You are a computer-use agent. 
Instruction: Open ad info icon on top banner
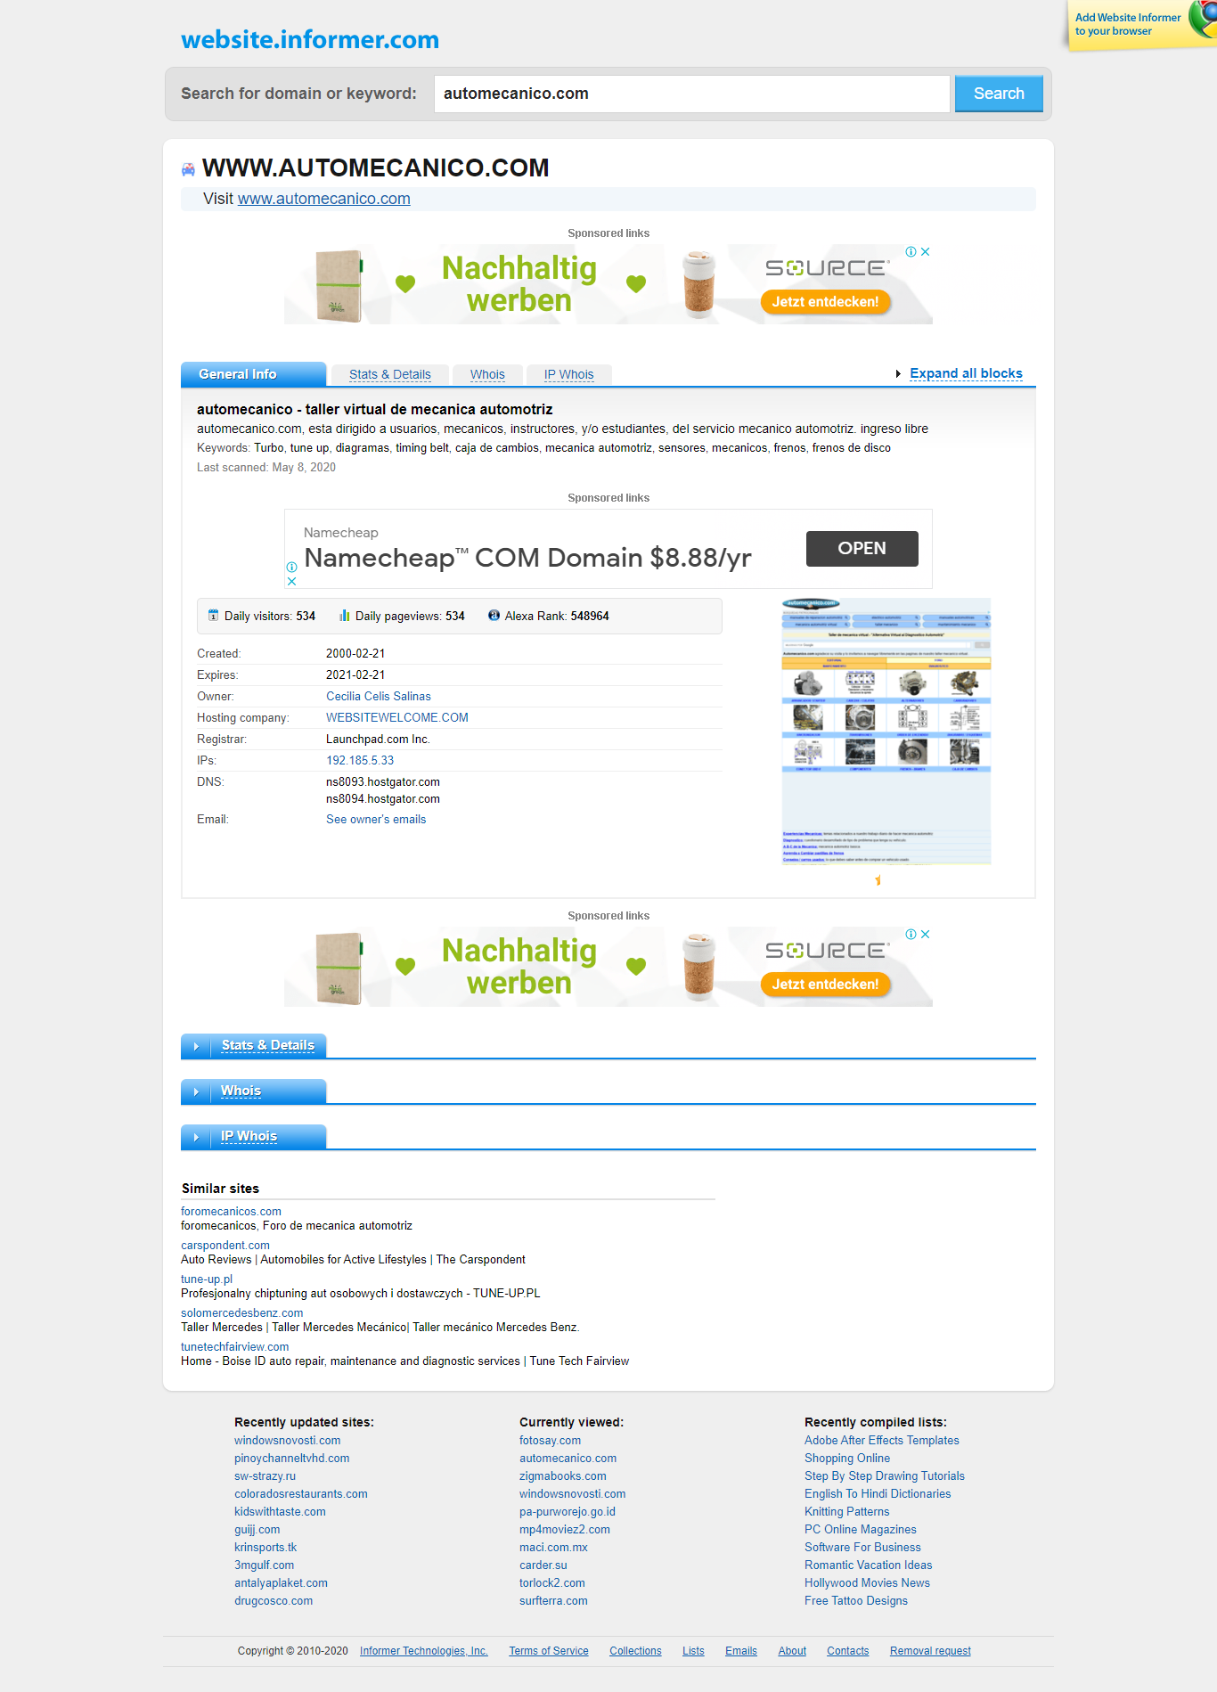[911, 252]
